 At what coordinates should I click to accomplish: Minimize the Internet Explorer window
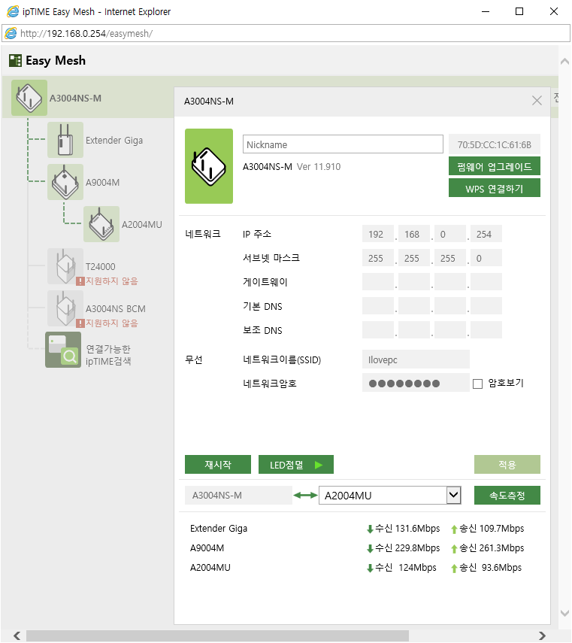486,11
